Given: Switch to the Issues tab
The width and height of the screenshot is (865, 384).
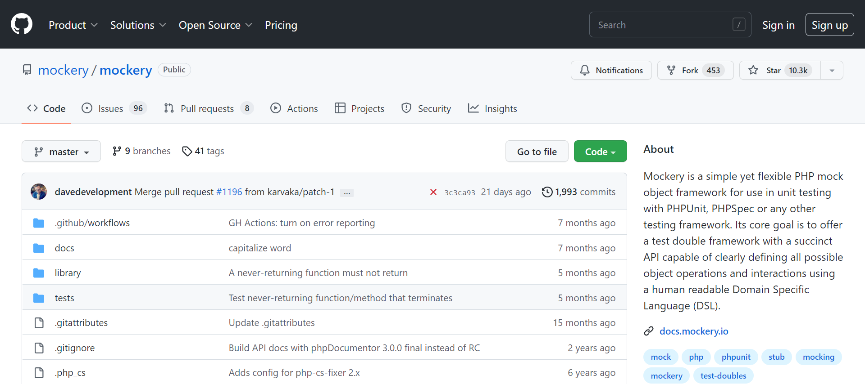Looking at the screenshot, I should [x=114, y=109].
